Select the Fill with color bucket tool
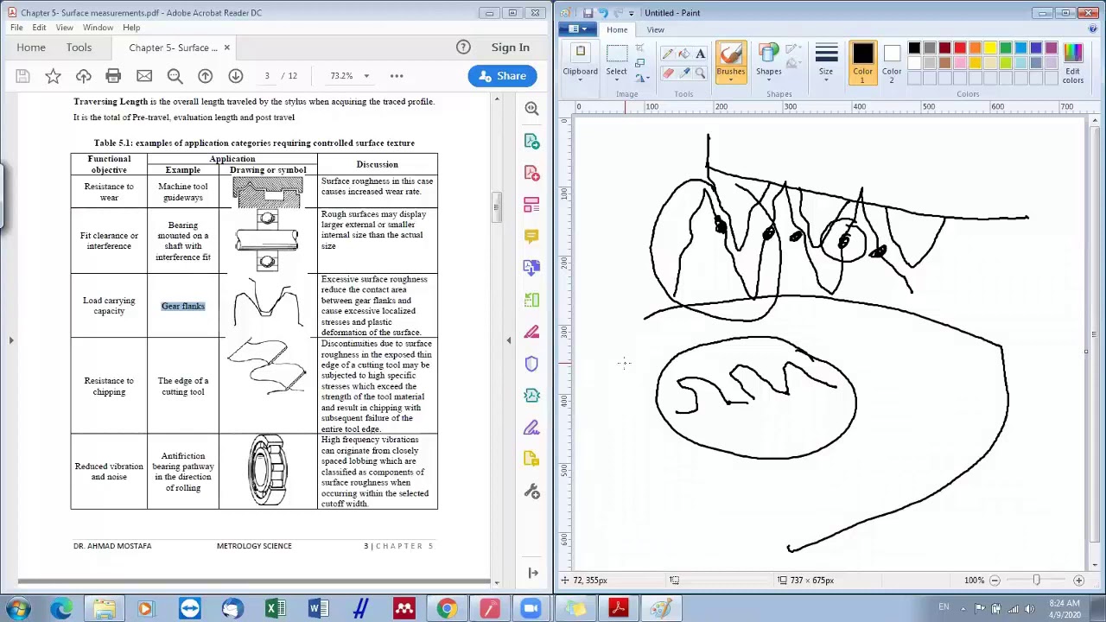The width and height of the screenshot is (1106, 622). point(684,54)
